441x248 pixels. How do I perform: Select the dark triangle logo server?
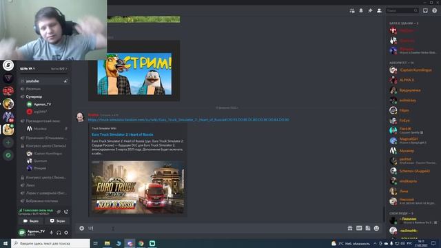8,78
